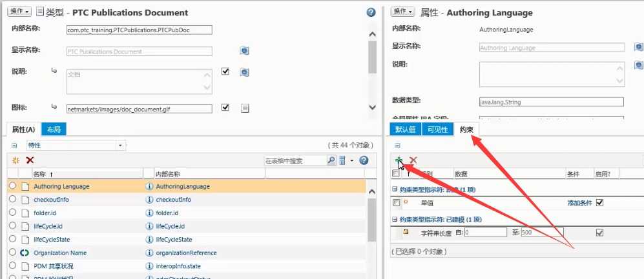This screenshot has width=644, height=279.
Task: Click info icon for lifeCycle.id internal name
Action: (149, 226)
